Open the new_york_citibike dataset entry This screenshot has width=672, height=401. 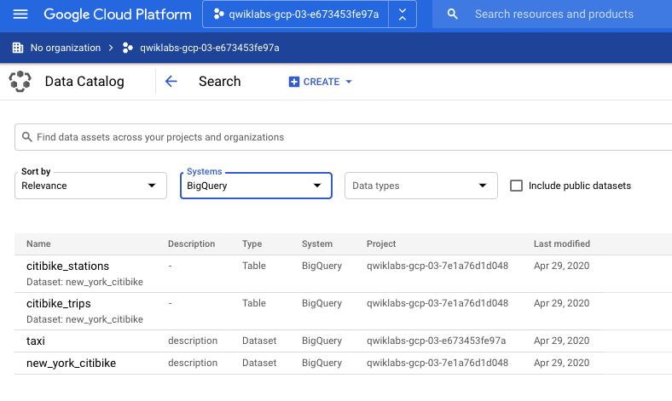tap(71, 364)
